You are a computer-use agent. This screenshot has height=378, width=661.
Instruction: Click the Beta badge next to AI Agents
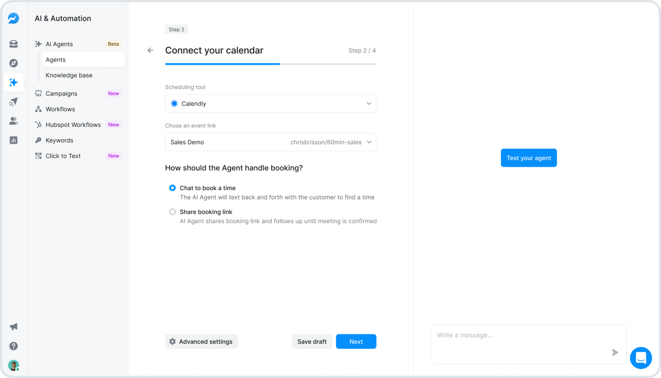113,44
